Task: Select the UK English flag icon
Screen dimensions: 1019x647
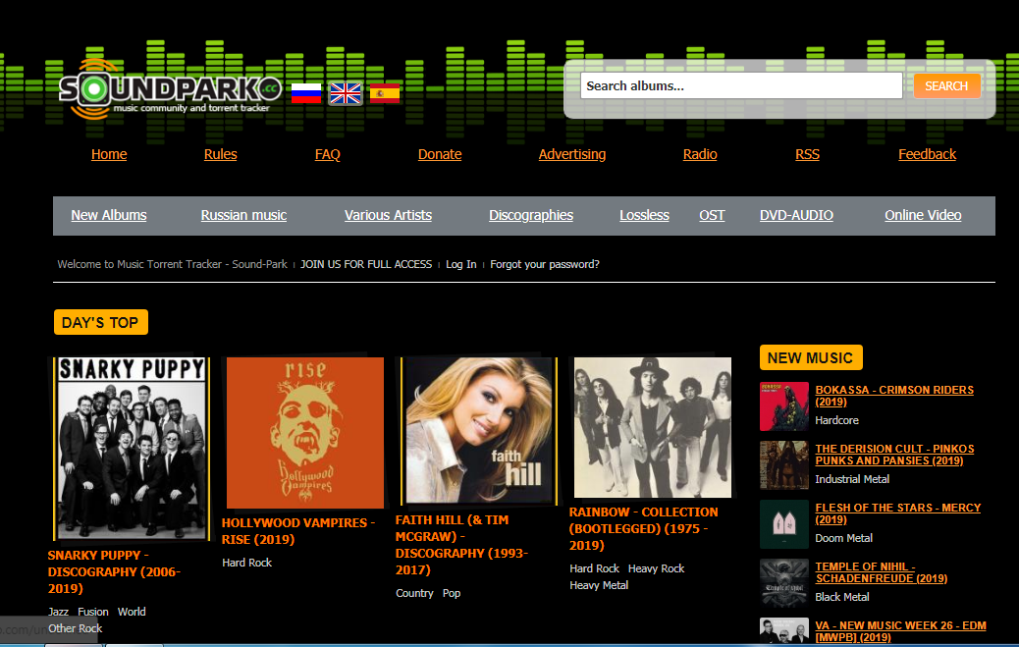Action: pyautogui.click(x=346, y=93)
